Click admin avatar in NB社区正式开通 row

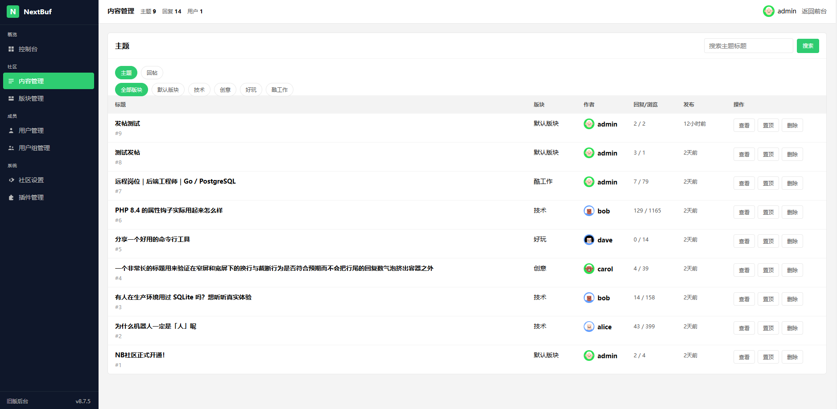(x=589, y=356)
